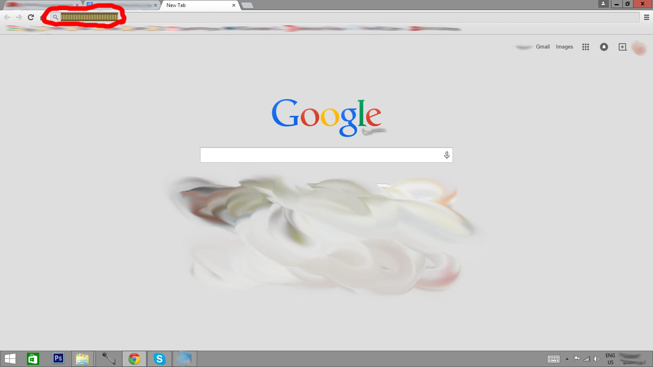
Task: Click the magnifier icon in the address bar
Action: 56,17
